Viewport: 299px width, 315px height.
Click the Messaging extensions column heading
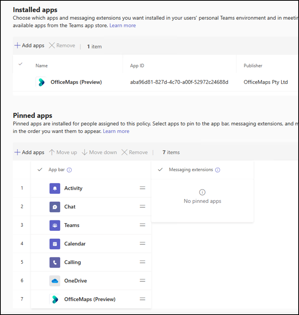191,169
